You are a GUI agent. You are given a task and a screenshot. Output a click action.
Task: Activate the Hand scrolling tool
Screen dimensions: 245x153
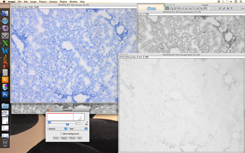(205, 8)
